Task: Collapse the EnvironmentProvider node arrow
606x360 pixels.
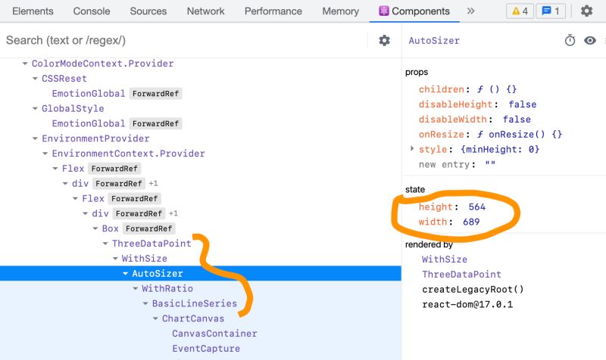Action: pos(35,138)
